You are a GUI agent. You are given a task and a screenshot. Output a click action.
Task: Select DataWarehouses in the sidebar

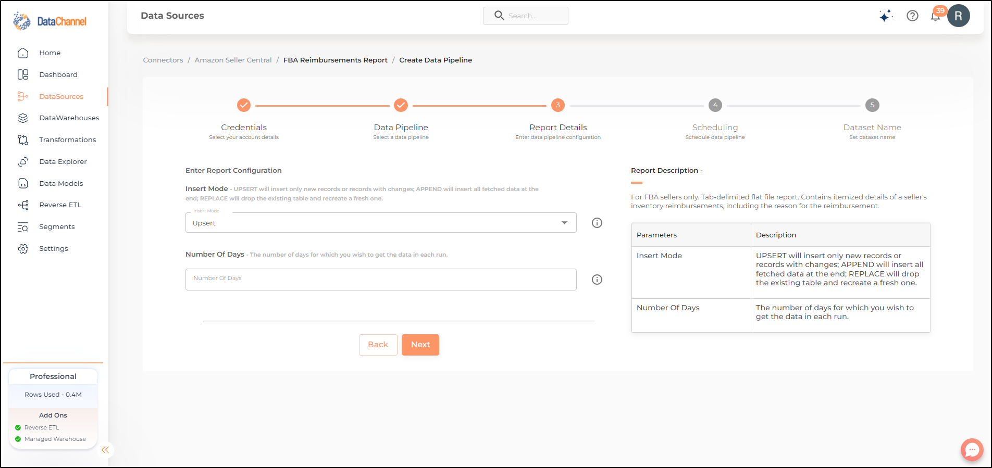coord(69,118)
